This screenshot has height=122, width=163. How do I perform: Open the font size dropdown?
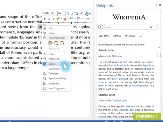pyautogui.click(x=64, y=13)
